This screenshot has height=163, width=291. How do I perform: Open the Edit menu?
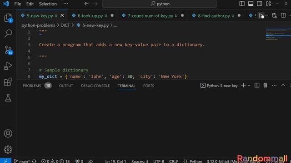pos(30,4)
